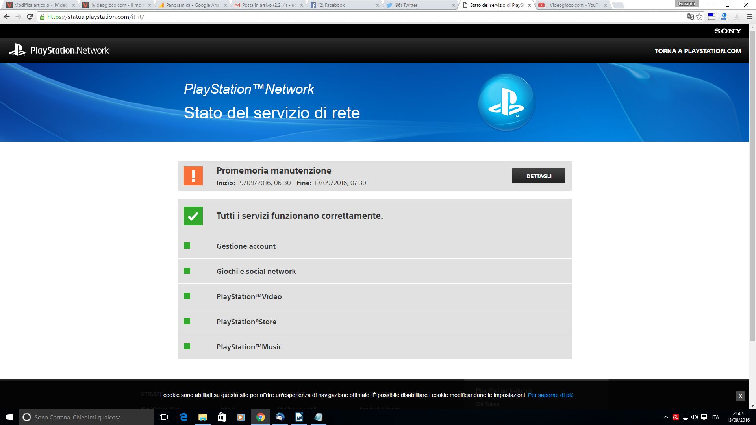Viewport: 756px width, 425px height.
Task: Click the Avira antivirus icon in the system tray
Action: tap(676, 418)
